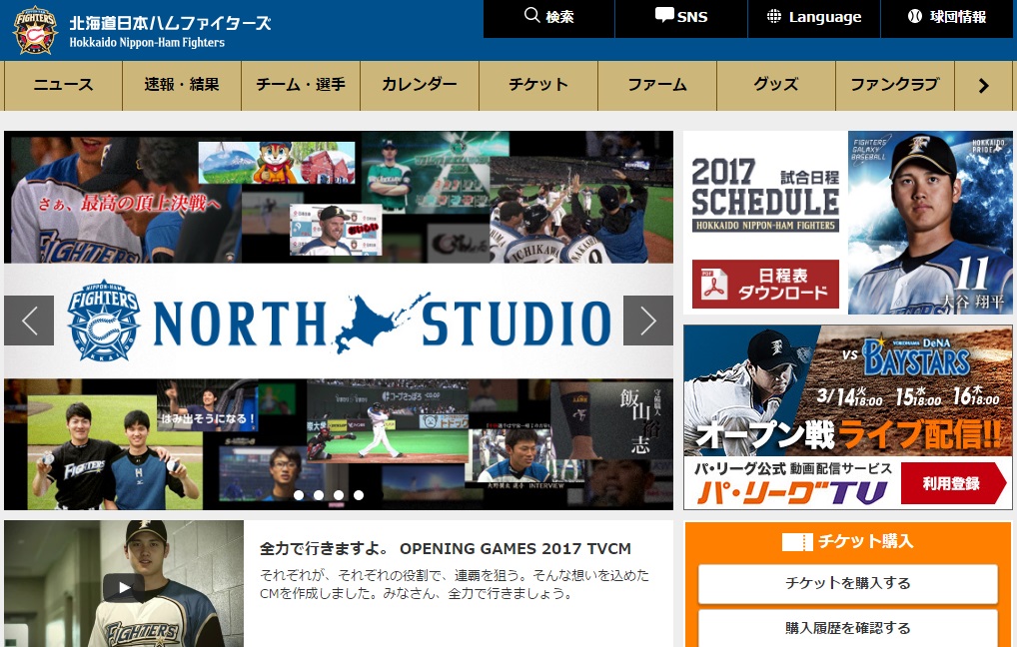Open the NORTH STUDIO banner
The height and width of the screenshot is (647, 1017).
tap(339, 321)
